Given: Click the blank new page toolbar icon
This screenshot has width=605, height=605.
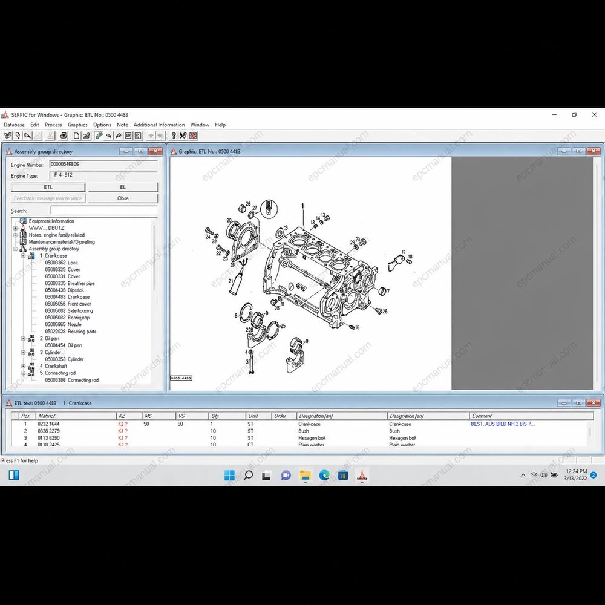Looking at the screenshot, I should [x=76, y=136].
